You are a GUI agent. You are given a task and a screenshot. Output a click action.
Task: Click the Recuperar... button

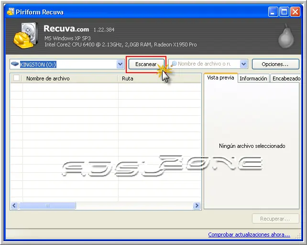(275, 219)
